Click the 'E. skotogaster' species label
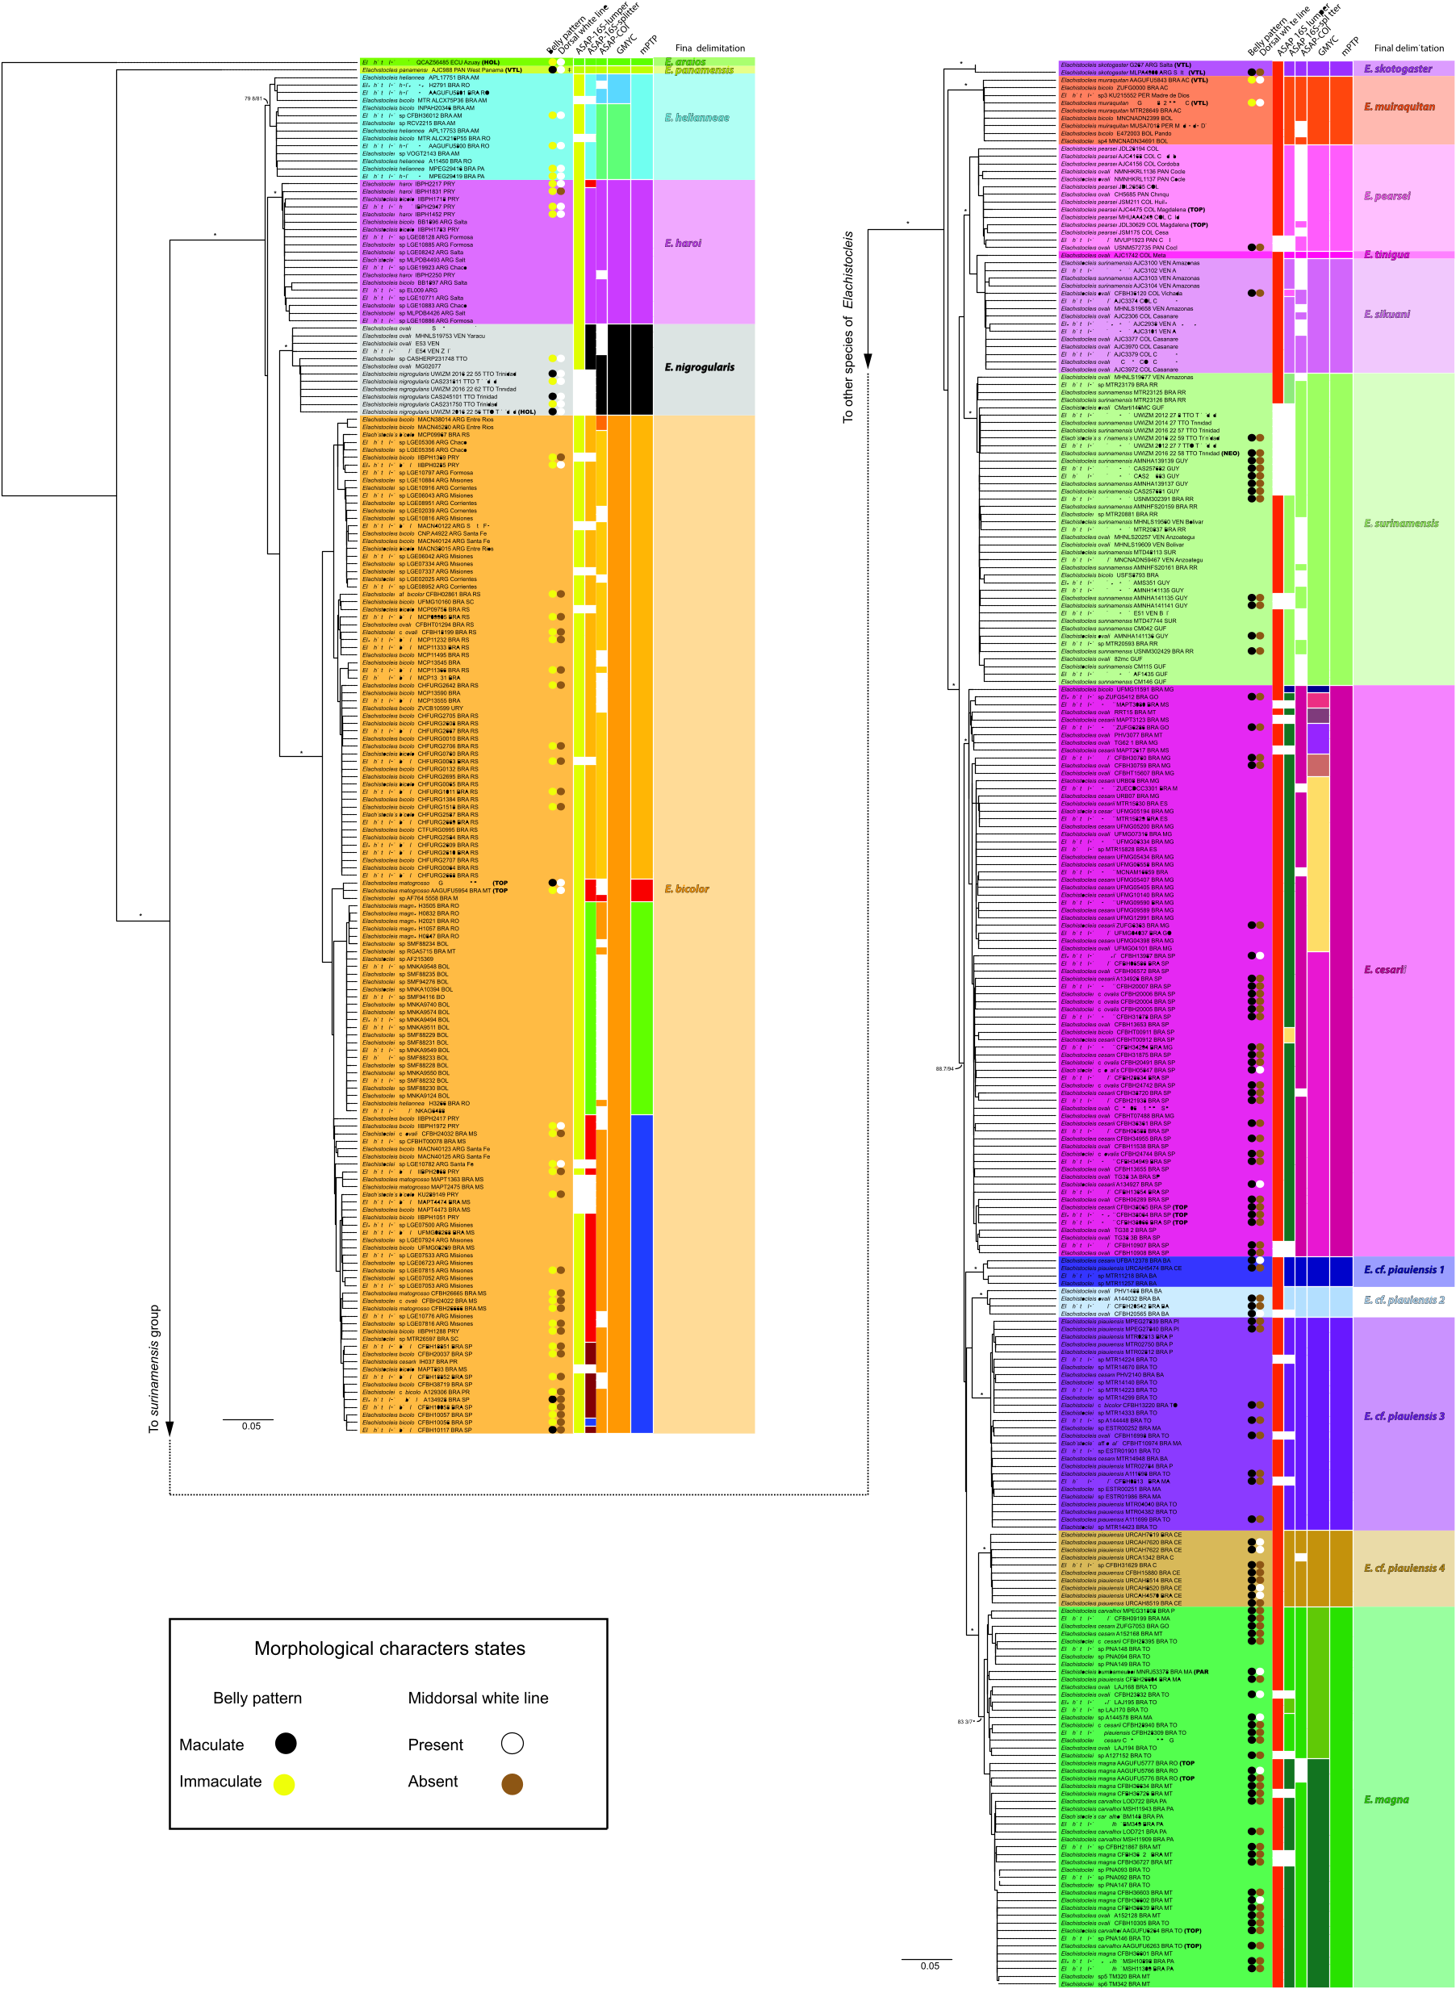 coord(1398,69)
